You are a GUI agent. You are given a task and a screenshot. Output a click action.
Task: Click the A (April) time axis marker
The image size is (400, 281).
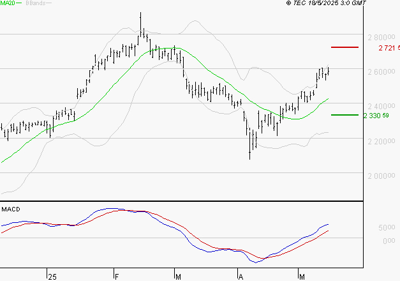coord(241,277)
